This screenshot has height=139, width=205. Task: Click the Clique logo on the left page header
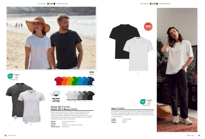point(51,4)
